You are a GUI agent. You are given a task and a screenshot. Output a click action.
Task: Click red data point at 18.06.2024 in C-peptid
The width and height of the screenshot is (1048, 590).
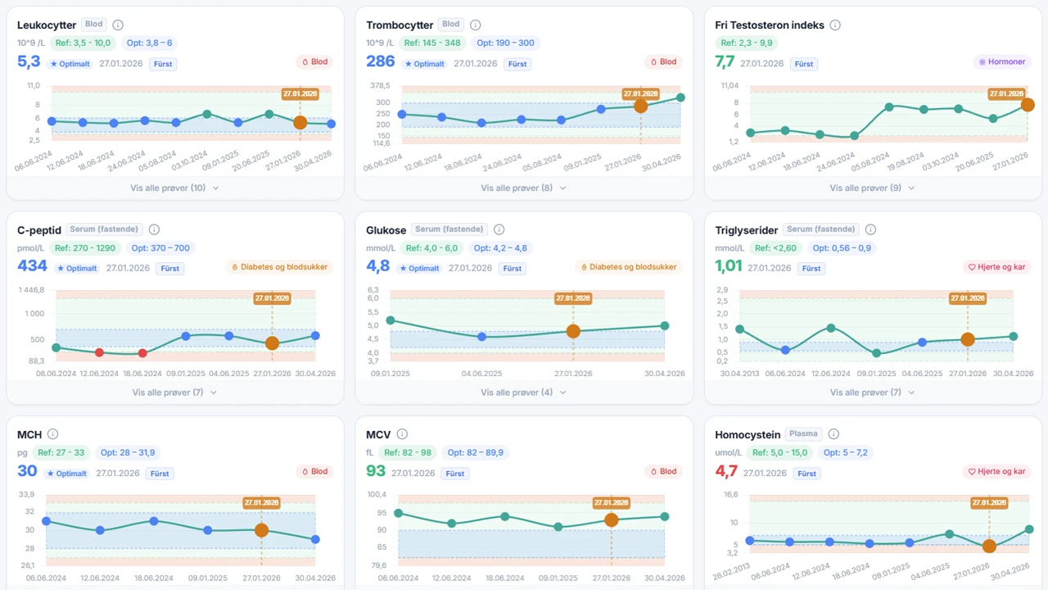click(142, 353)
